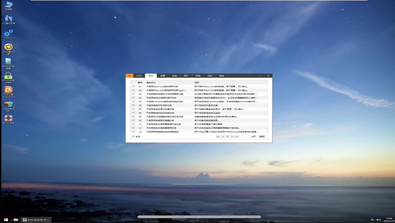
Task: Toggle the 全选 select-all checkbox
Action: (x=133, y=136)
